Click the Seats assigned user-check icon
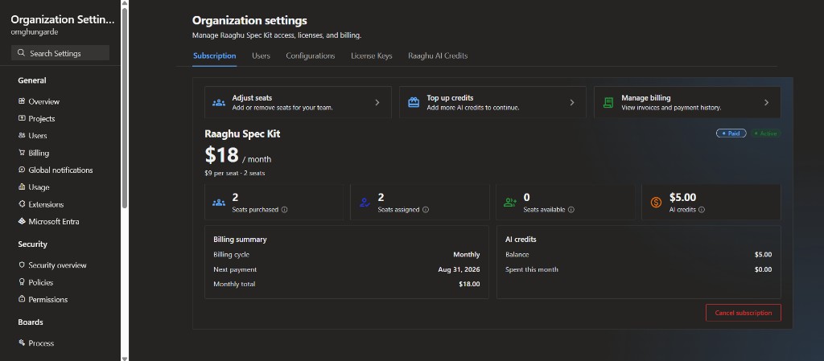Image resolution: width=824 pixels, height=361 pixels. (x=365, y=203)
